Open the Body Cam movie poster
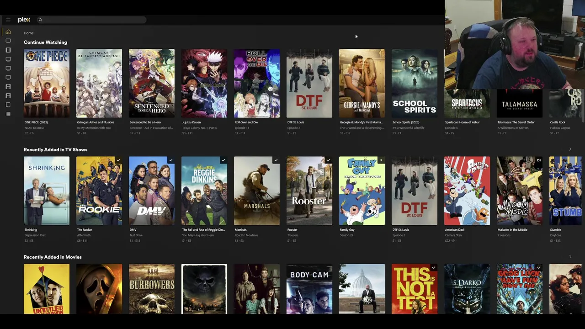Viewport: 585px width, 329px height. (x=309, y=289)
